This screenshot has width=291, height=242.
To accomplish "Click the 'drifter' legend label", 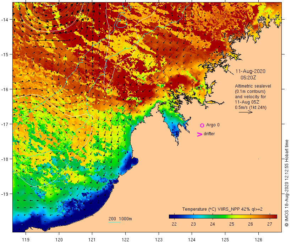I will [x=209, y=134].
